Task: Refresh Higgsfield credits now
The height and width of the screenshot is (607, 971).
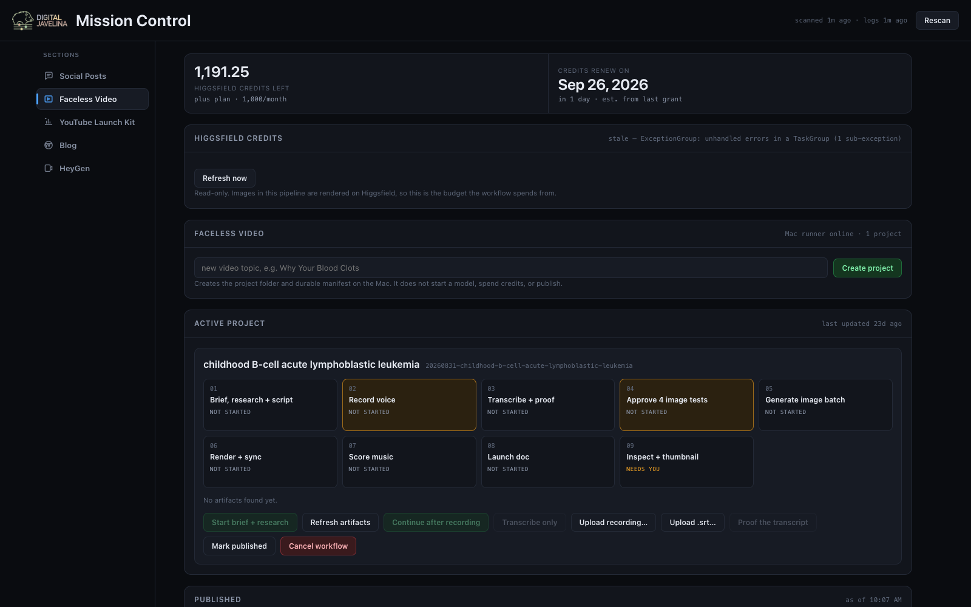Action: pos(225,178)
